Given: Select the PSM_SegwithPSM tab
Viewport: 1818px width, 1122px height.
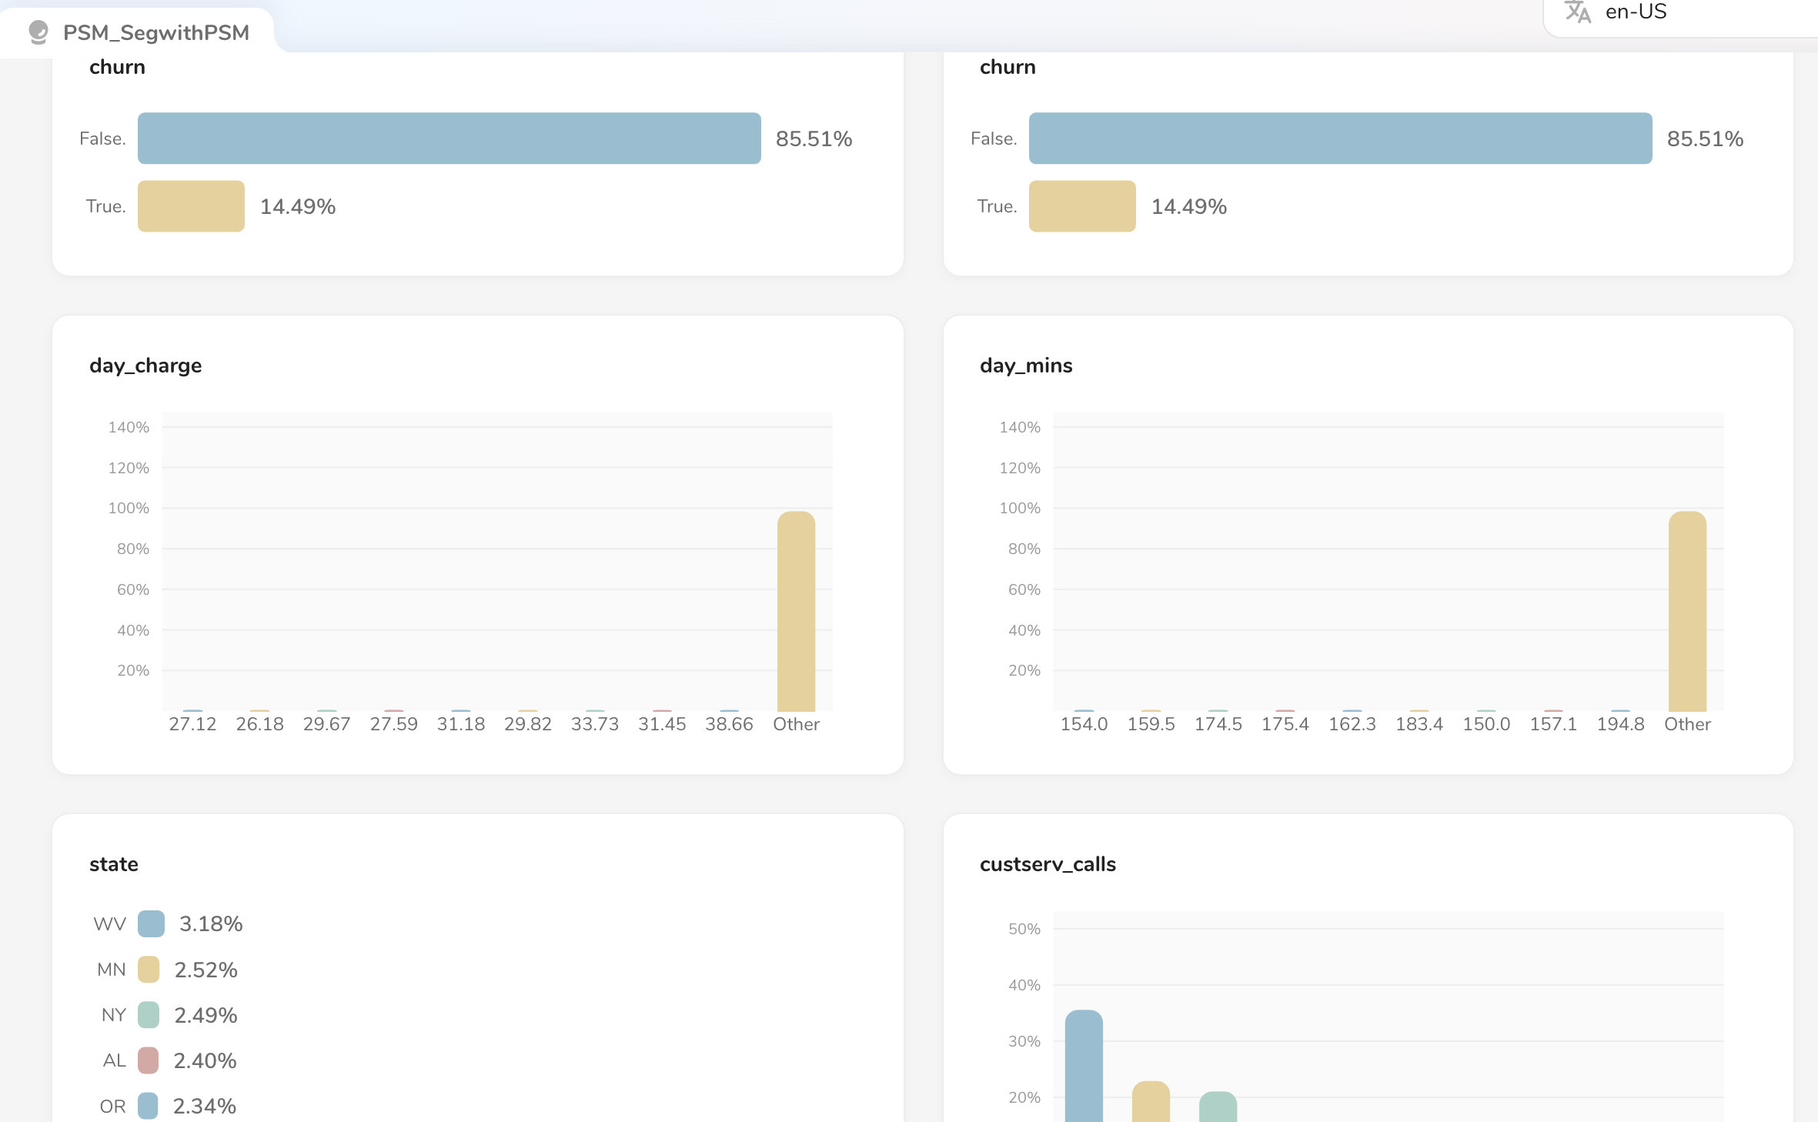Looking at the screenshot, I should pos(155,32).
